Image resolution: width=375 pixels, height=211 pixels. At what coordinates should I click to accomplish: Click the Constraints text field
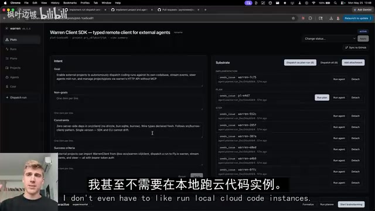(128, 130)
